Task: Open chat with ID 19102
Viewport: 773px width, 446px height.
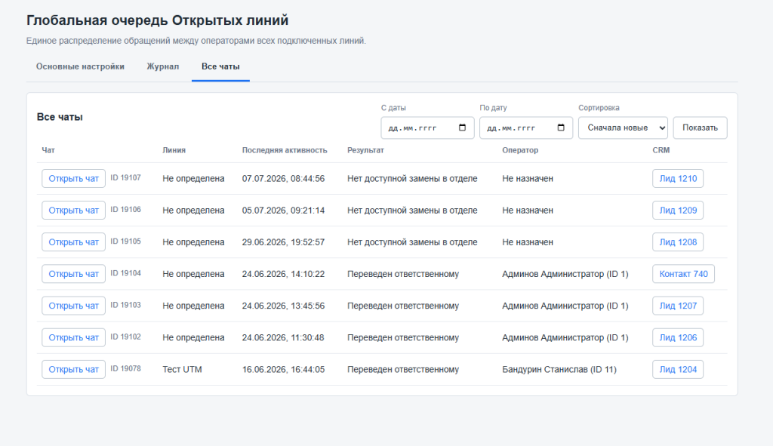Action: [73, 337]
